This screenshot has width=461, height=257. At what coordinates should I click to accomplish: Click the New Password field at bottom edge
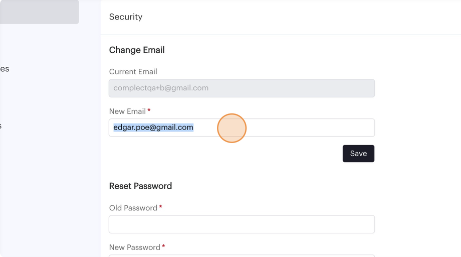242,255
